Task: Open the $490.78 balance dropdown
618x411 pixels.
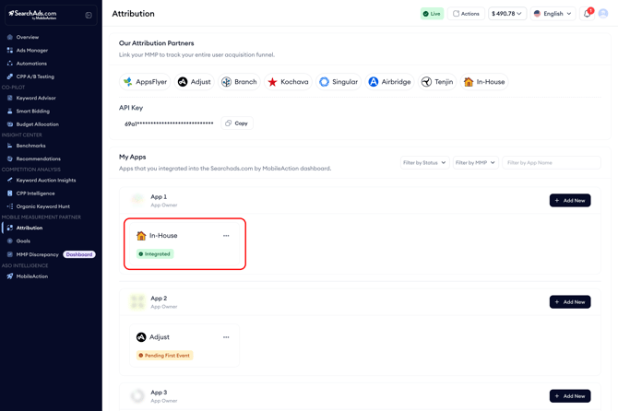Action: coord(507,14)
